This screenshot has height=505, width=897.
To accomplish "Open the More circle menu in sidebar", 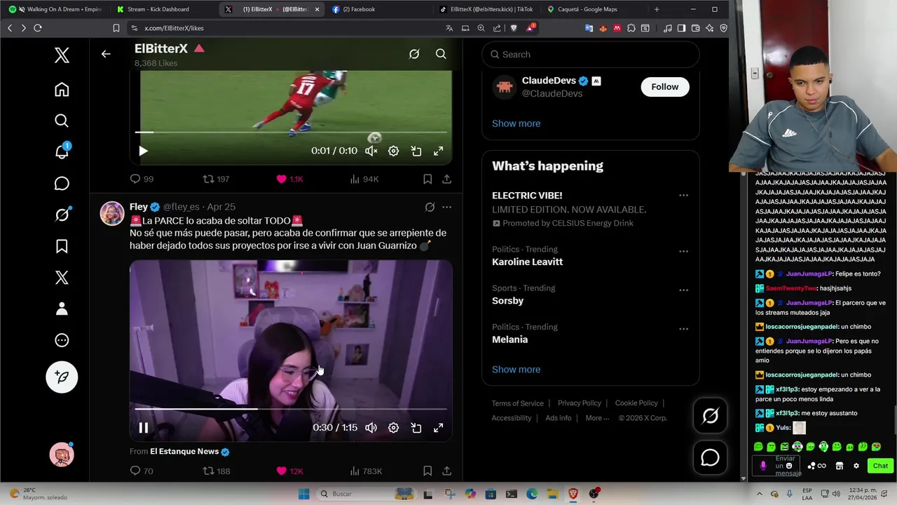I will point(62,340).
